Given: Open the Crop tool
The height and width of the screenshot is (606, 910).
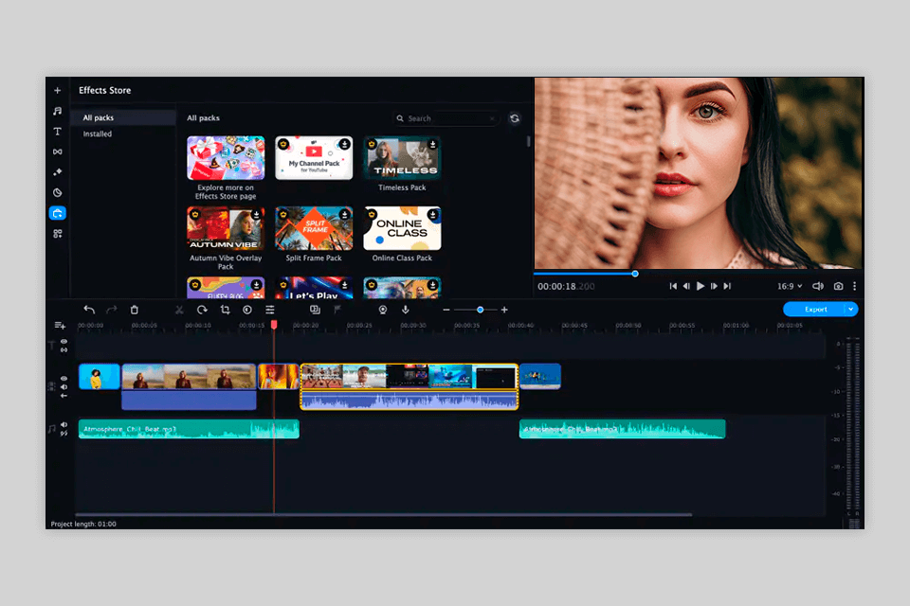Looking at the screenshot, I should click(x=225, y=310).
